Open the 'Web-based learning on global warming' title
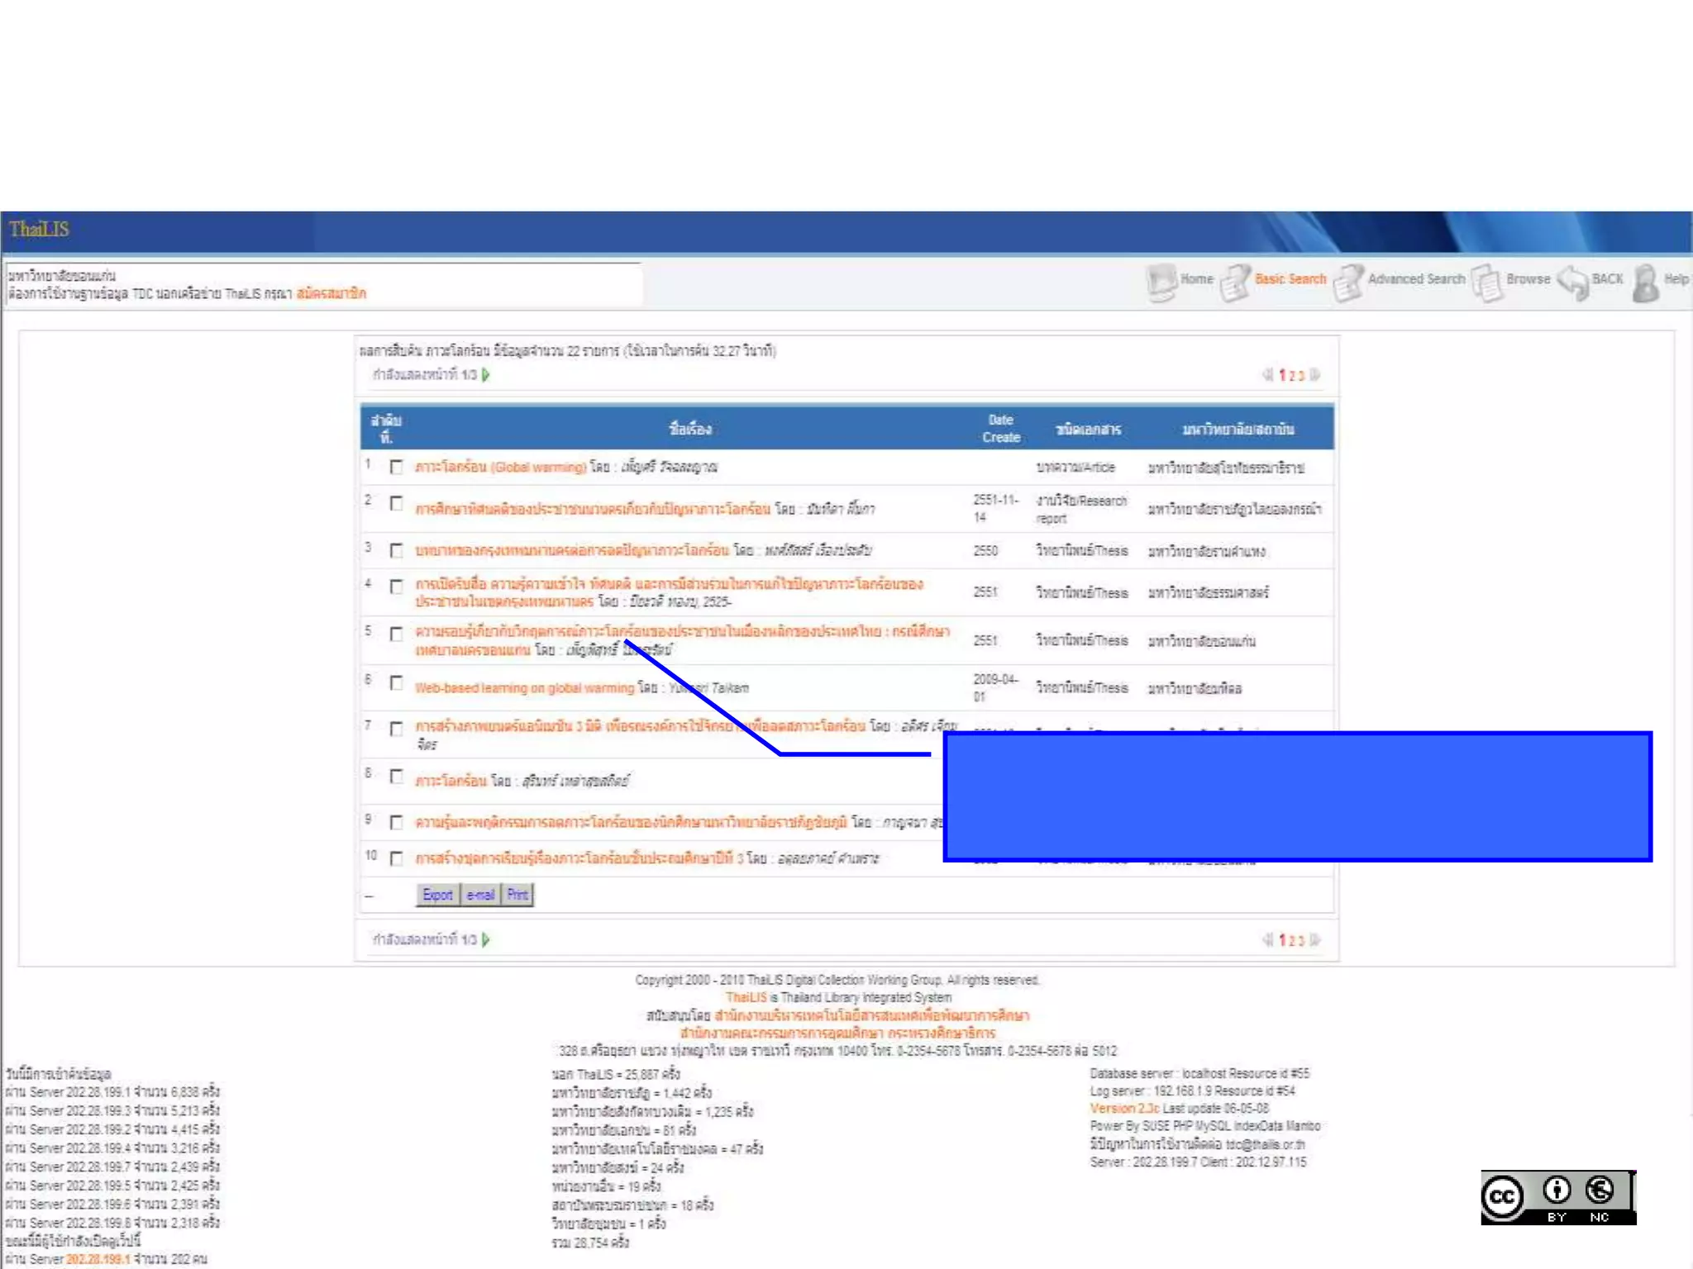Screen dimensions: 1693x1269 click(524, 688)
